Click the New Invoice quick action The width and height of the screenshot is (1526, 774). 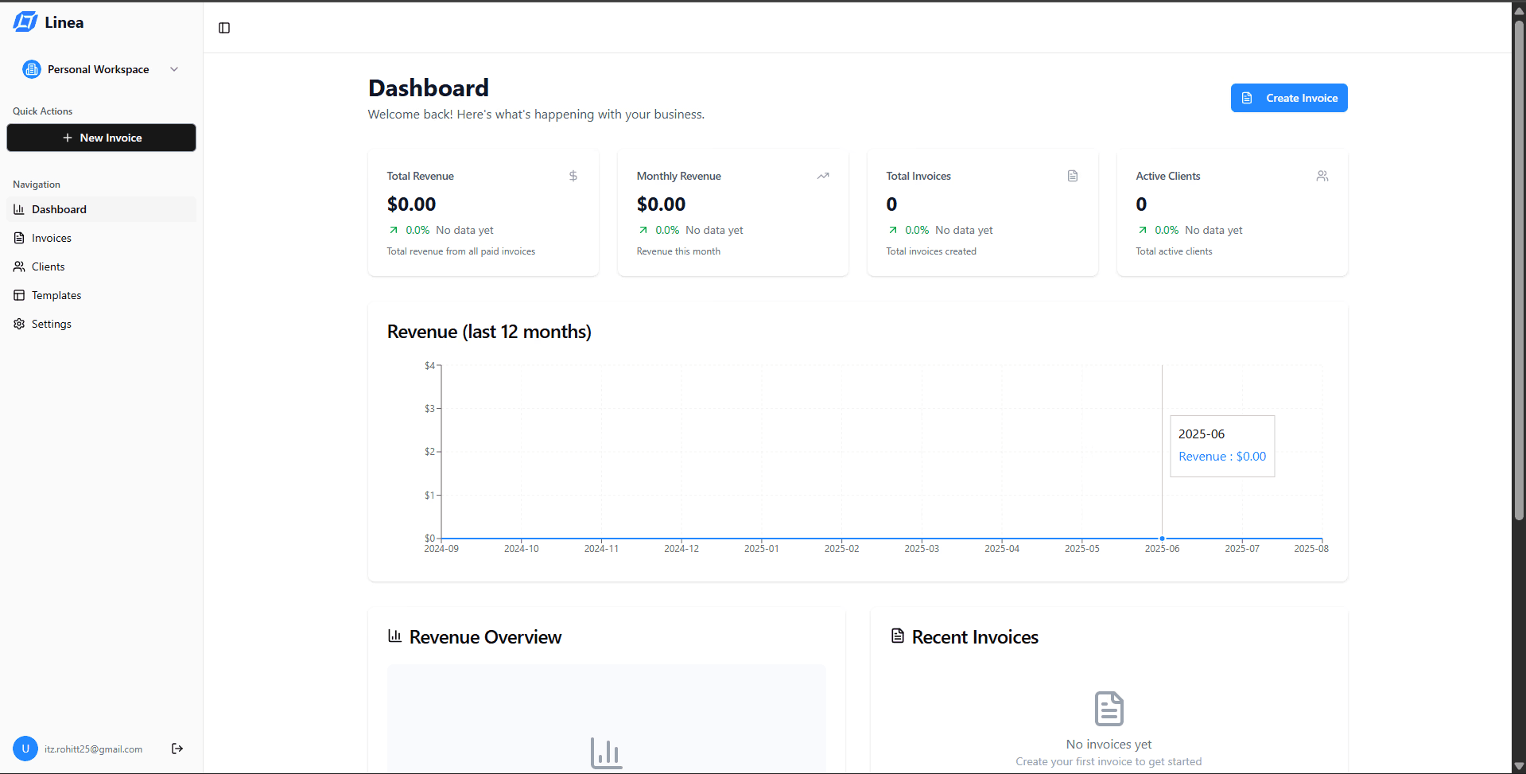(x=102, y=138)
